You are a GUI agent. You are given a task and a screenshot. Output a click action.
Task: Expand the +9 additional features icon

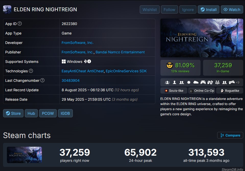pos(238,82)
